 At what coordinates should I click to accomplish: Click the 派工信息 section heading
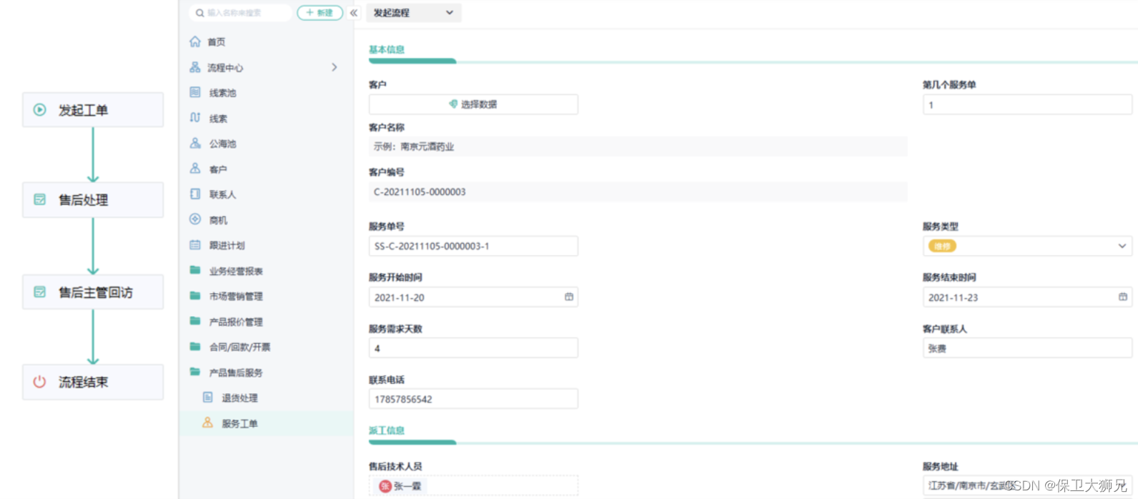tap(387, 430)
